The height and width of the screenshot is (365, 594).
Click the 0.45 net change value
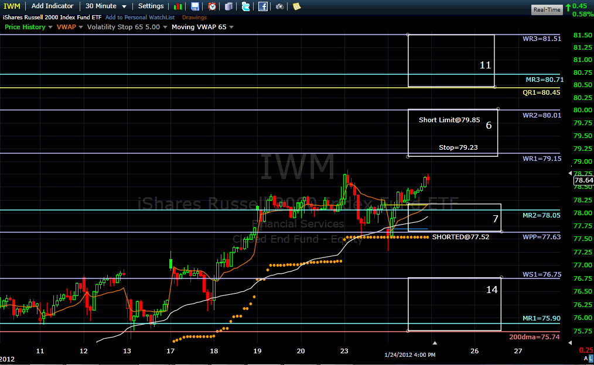579,6
